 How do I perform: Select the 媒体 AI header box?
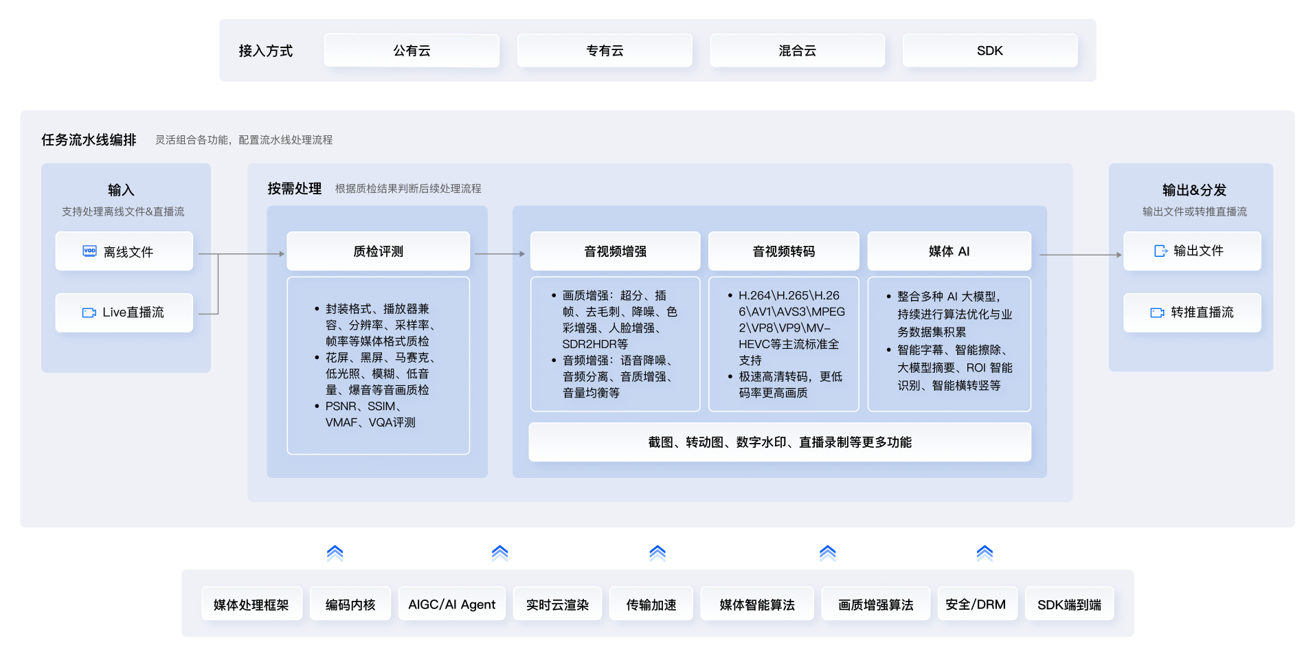[x=949, y=251]
